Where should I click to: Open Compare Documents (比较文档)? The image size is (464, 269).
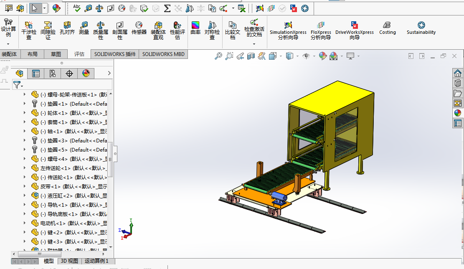pyautogui.click(x=233, y=30)
